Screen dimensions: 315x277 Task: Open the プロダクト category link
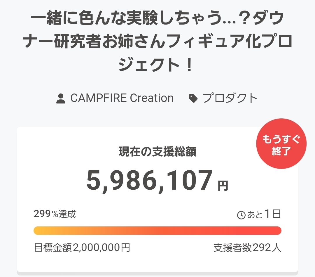[230, 98]
